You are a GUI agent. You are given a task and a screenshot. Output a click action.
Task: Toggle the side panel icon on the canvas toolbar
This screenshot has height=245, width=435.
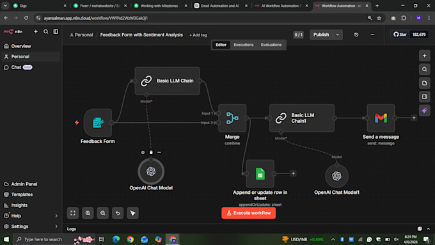coord(425,97)
